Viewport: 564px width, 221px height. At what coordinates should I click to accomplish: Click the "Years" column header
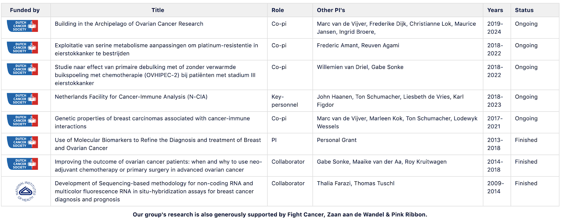[x=495, y=10]
